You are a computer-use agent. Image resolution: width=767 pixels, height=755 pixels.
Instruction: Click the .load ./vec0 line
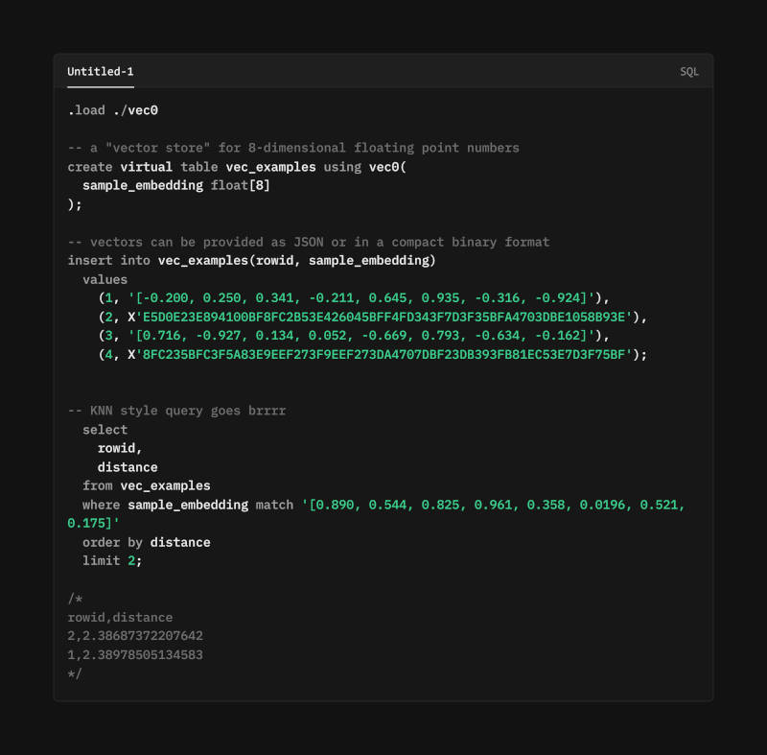point(112,110)
